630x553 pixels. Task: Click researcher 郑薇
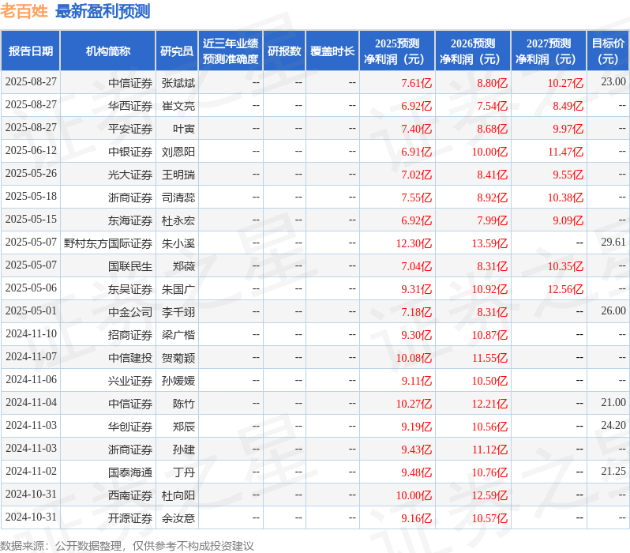click(184, 266)
